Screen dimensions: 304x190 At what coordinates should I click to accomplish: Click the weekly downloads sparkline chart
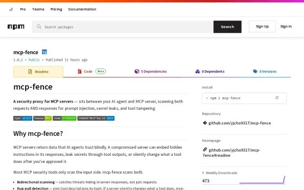coord(262,180)
